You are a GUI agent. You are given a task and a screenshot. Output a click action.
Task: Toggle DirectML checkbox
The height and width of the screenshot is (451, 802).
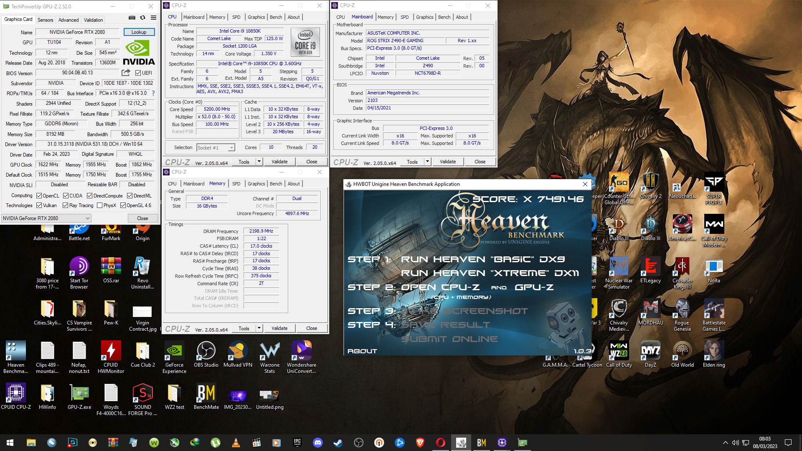[x=129, y=195]
